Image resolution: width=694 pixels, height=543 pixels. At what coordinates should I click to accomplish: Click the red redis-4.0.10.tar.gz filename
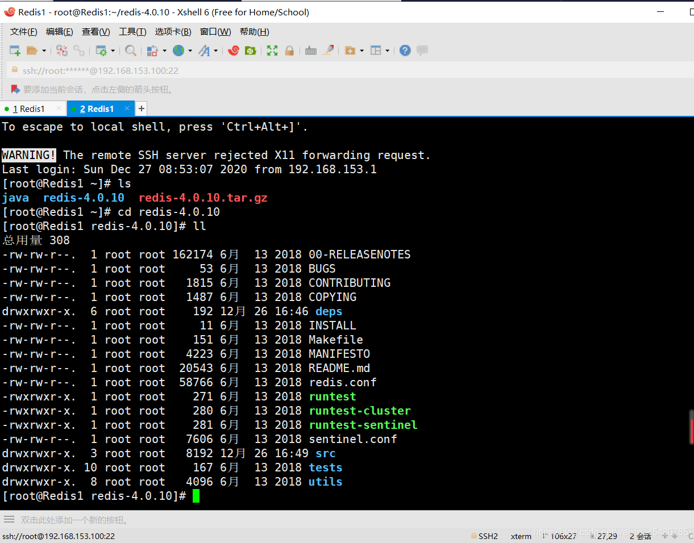tap(203, 198)
